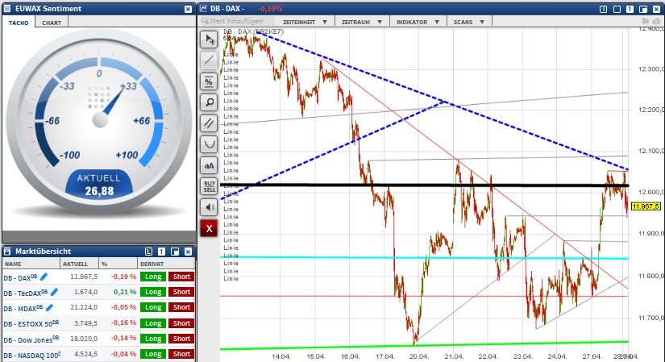
Task: Sort by the AKTUELL column header
Action: [79, 264]
